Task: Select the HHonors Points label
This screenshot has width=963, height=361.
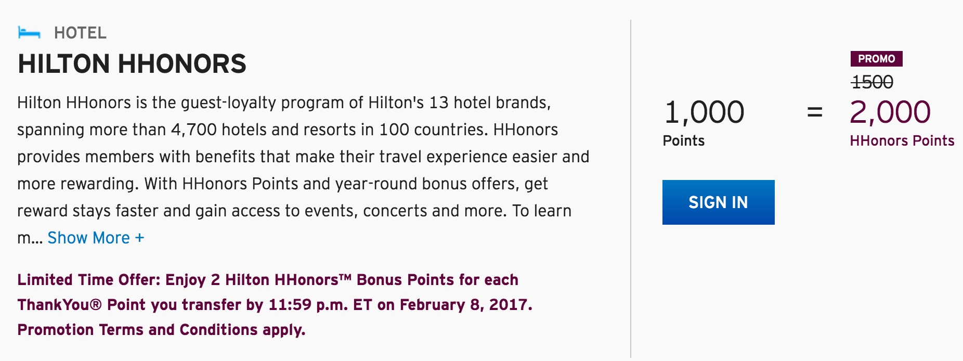Action: click(902, 141)
